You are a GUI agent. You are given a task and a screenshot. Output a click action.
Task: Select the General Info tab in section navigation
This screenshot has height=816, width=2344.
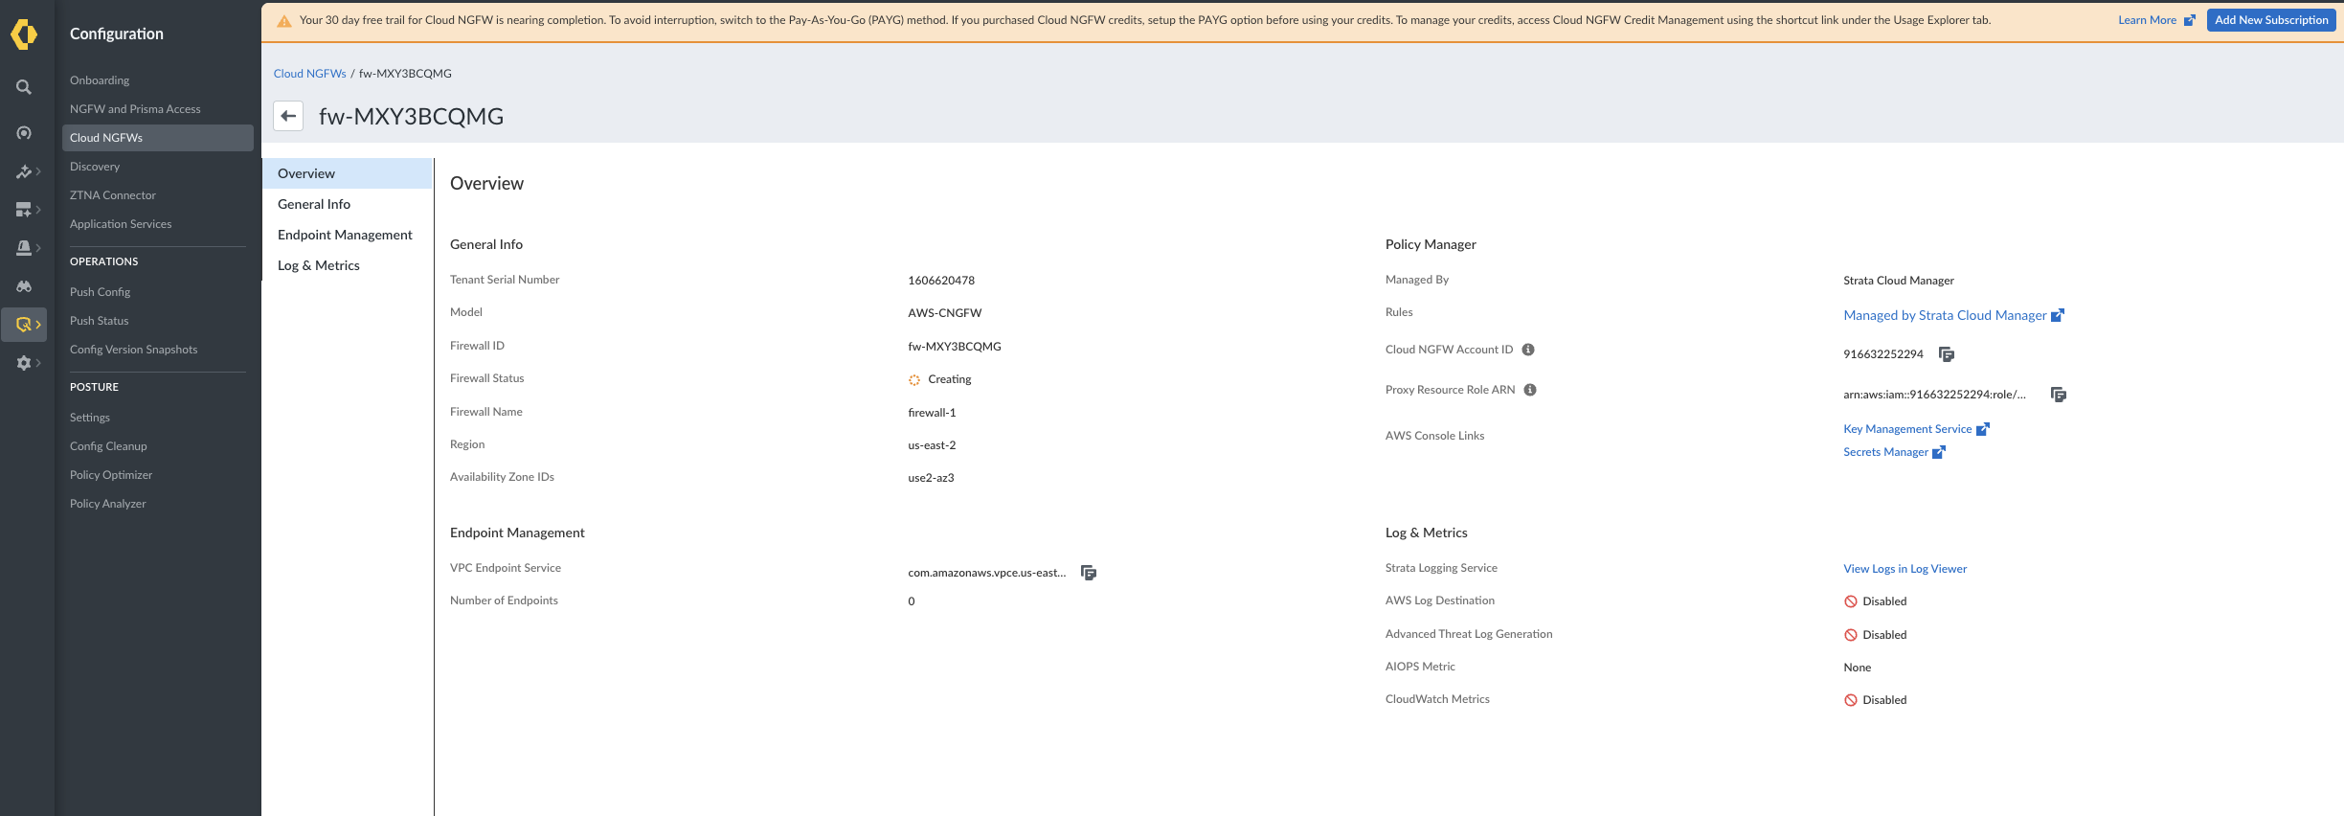pyautogui.click(x=348, y=204)
